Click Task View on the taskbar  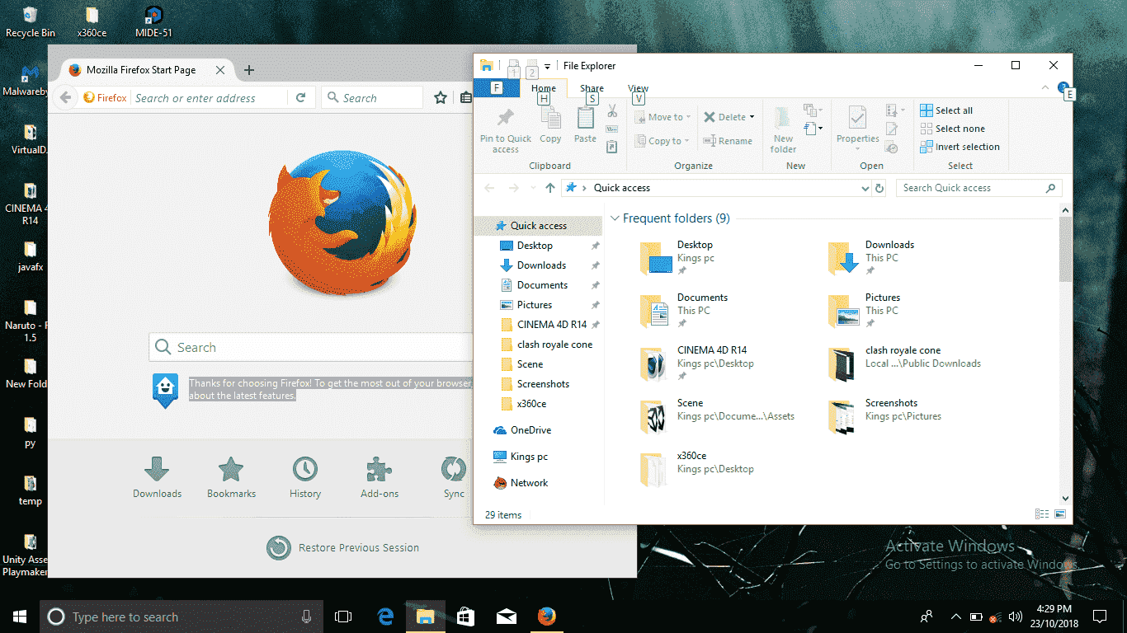tap(343, 617)
